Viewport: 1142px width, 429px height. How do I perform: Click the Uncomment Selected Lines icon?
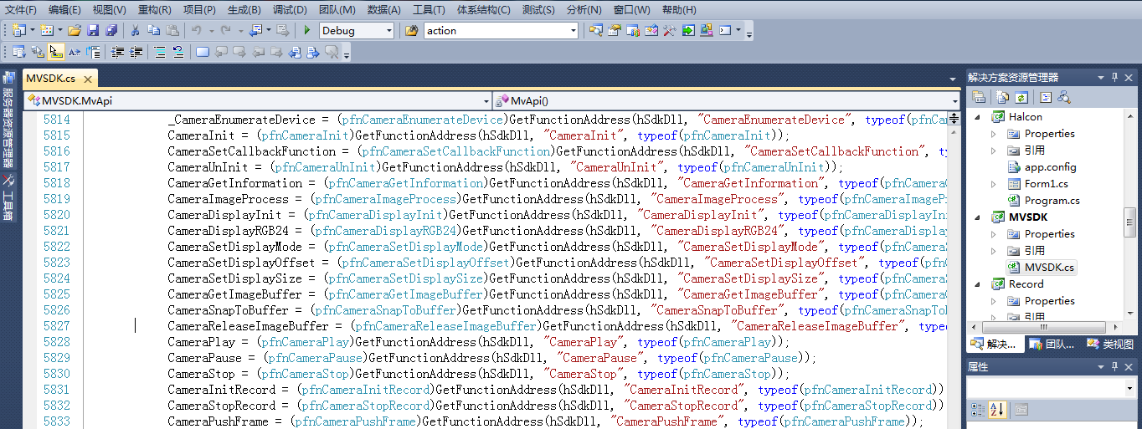177,52
